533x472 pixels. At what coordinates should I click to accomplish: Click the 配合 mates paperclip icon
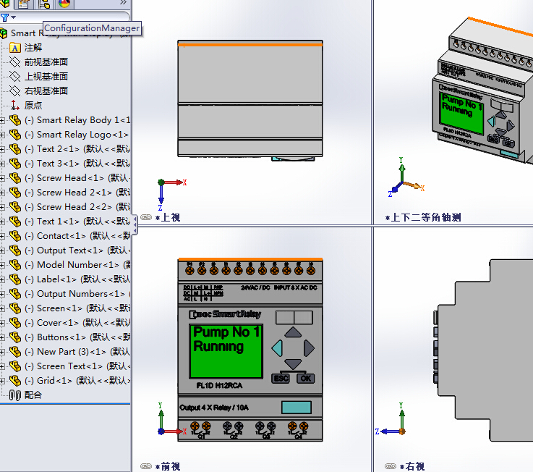[15, 395]
